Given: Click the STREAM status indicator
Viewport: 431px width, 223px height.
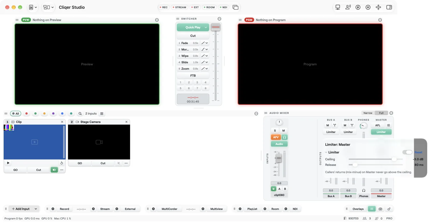Looking at the screenshot, I should point(179,7).
